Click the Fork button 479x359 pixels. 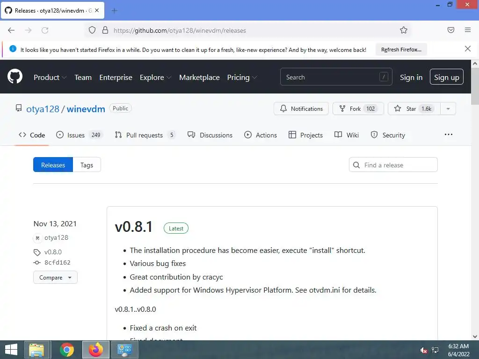(358, 108)
